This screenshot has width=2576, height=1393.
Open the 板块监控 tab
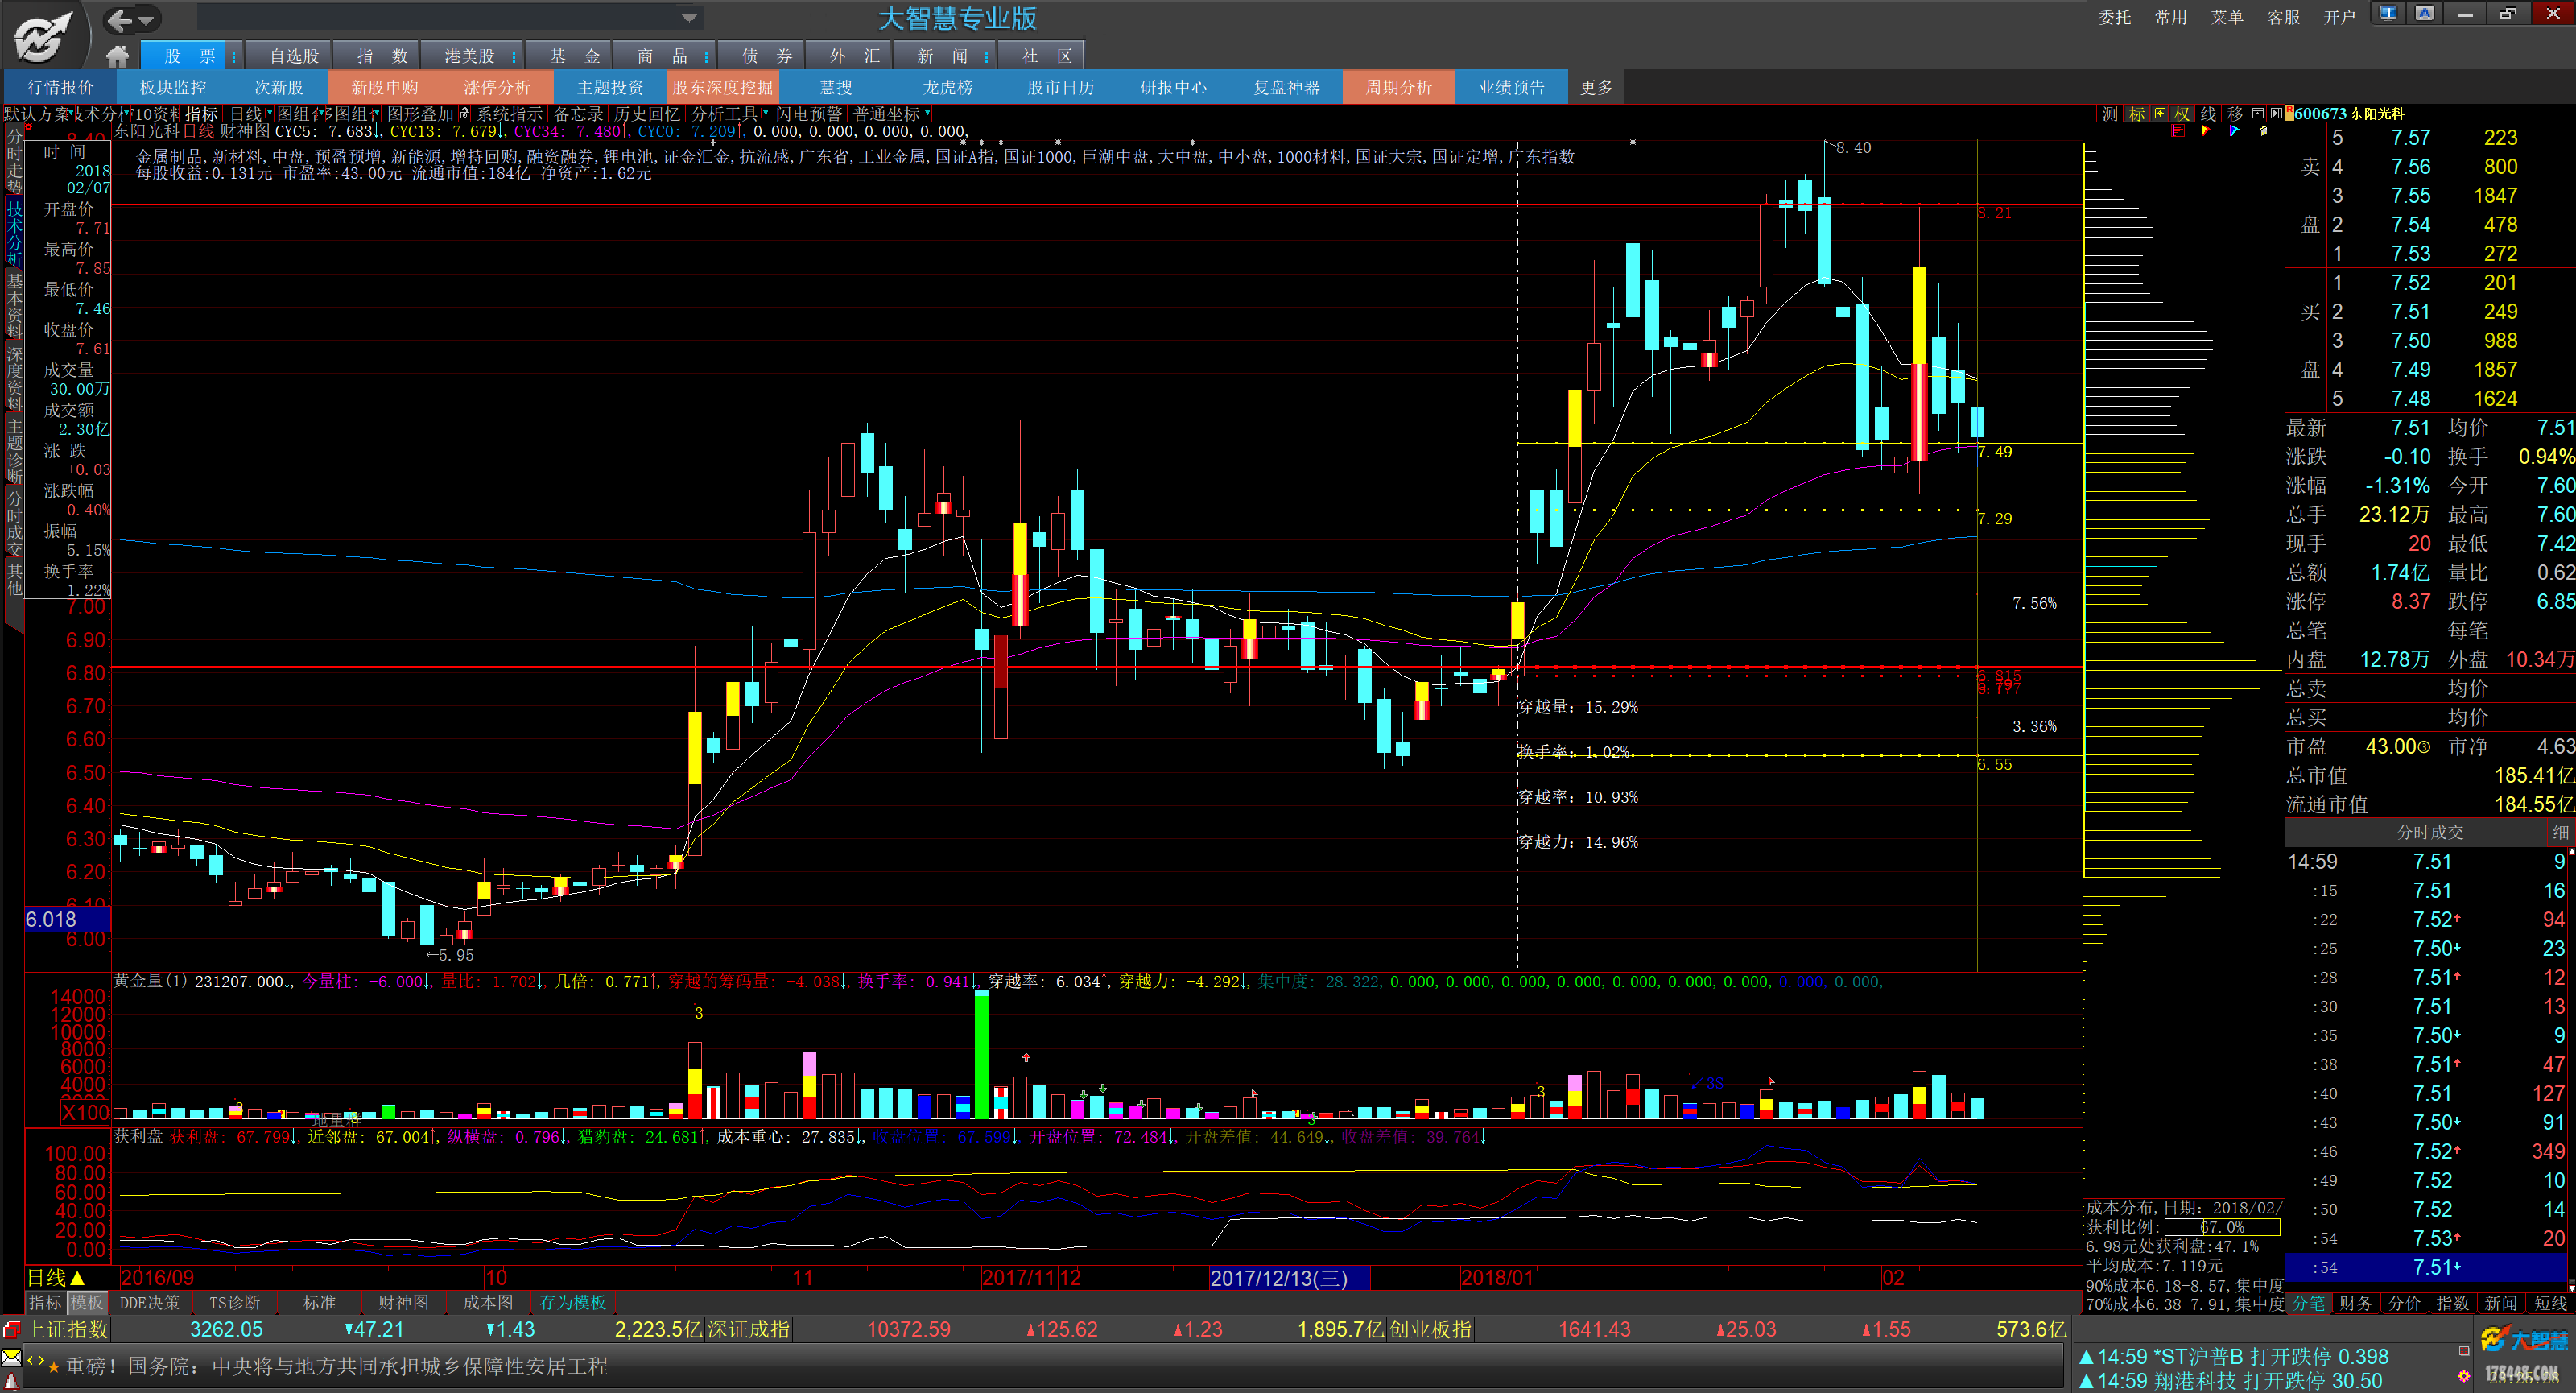coord(173,88)
